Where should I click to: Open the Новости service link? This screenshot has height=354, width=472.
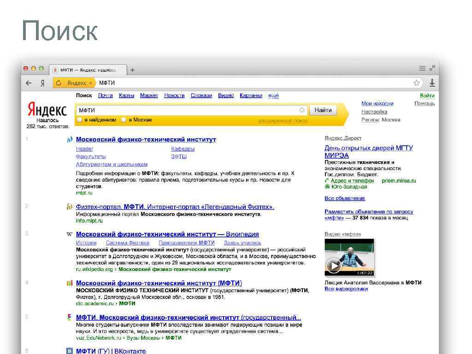[x=174, y=95]
